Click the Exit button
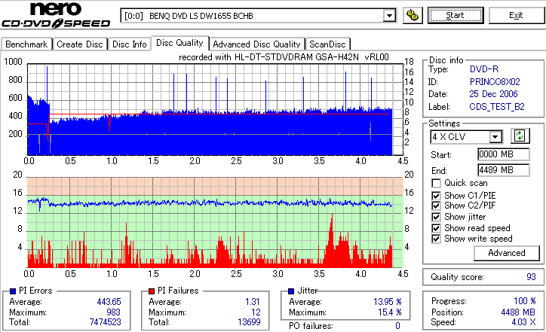 coord(516,15)
